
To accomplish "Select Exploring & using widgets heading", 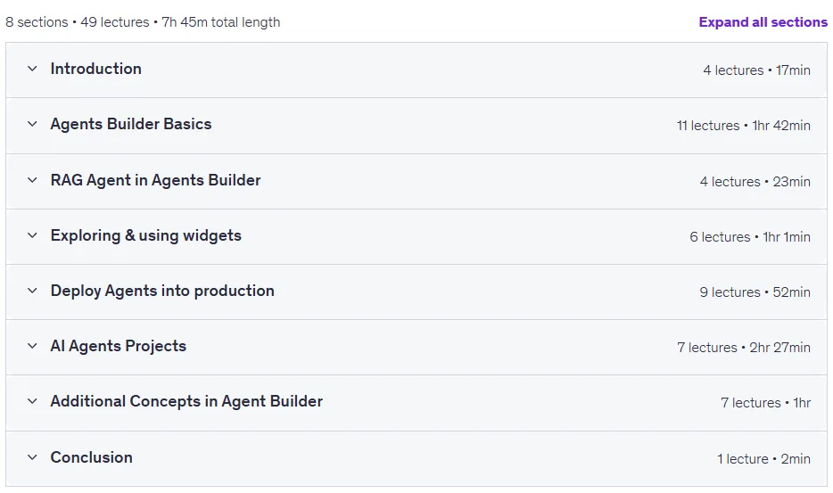I will click(x=146, y=235).
